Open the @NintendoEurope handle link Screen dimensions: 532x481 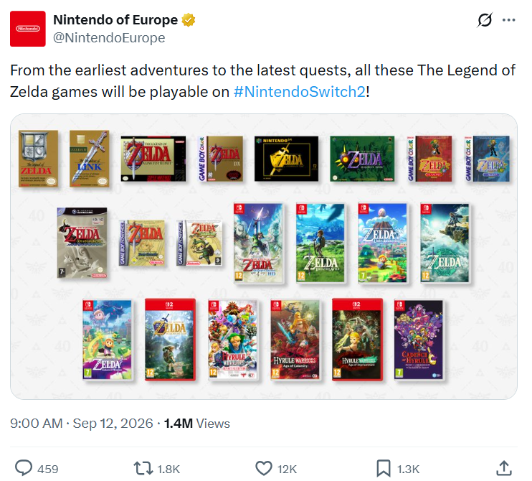point(109,38)
